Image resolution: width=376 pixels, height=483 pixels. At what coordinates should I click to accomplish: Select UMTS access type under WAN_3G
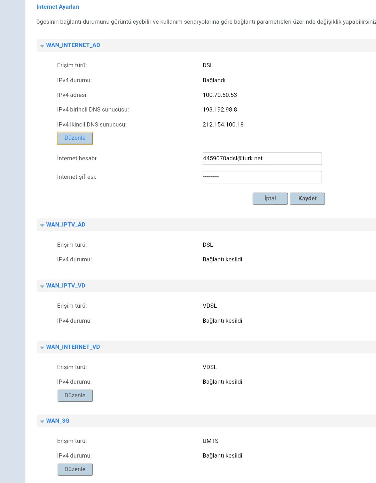coord(211,441)
